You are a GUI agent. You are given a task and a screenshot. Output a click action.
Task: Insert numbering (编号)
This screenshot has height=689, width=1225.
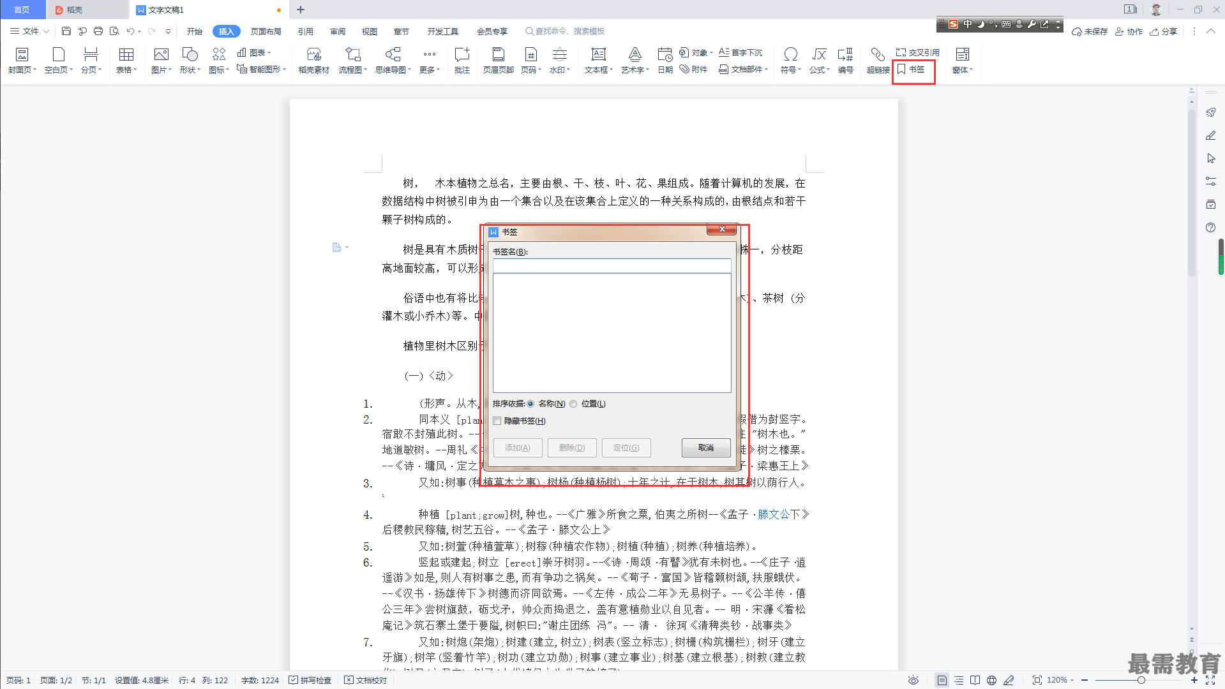[845, 61]
